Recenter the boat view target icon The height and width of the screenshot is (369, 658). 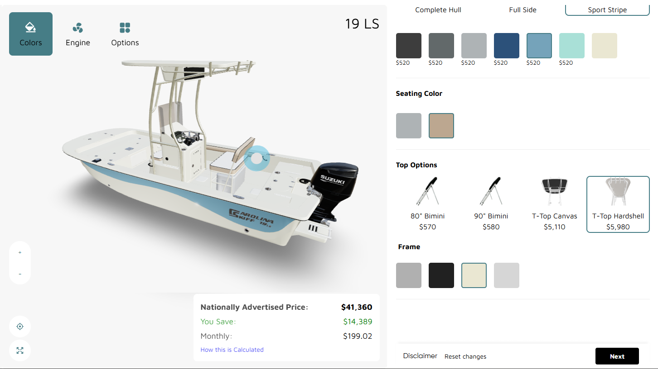(x=20, y=326)
